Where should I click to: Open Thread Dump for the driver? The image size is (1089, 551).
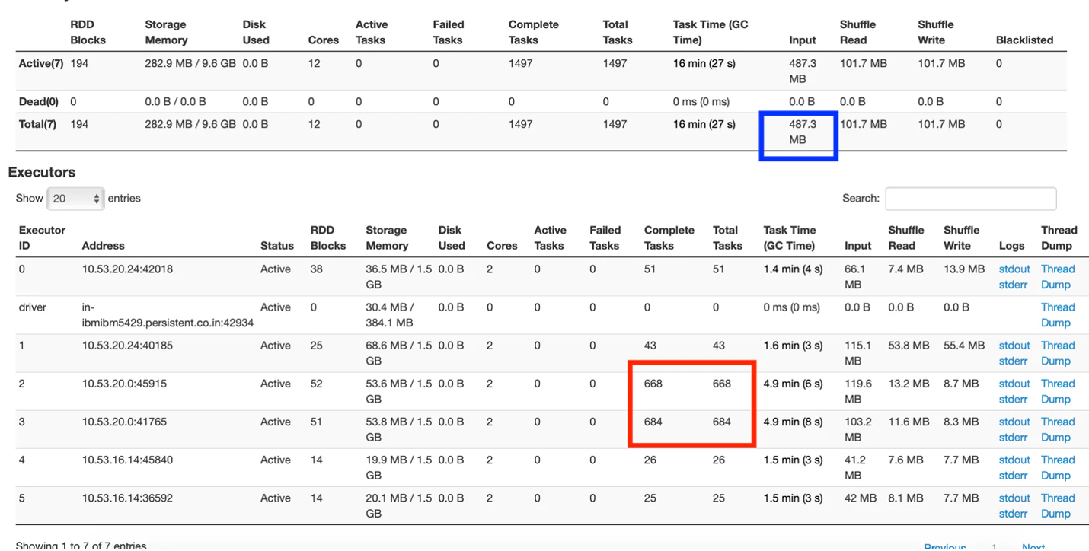click(1057, 315)
